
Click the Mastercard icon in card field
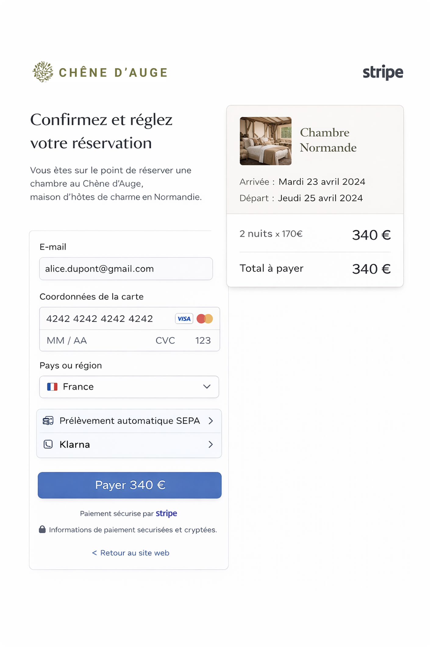205,319
